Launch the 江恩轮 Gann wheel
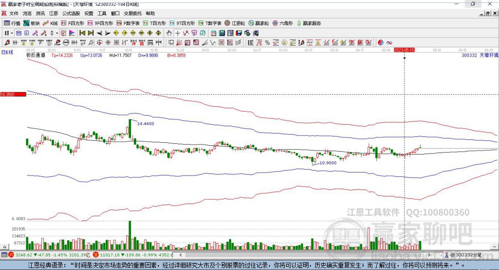The width and height of the screenshot is (499, 270). click(x=234, y=23)
